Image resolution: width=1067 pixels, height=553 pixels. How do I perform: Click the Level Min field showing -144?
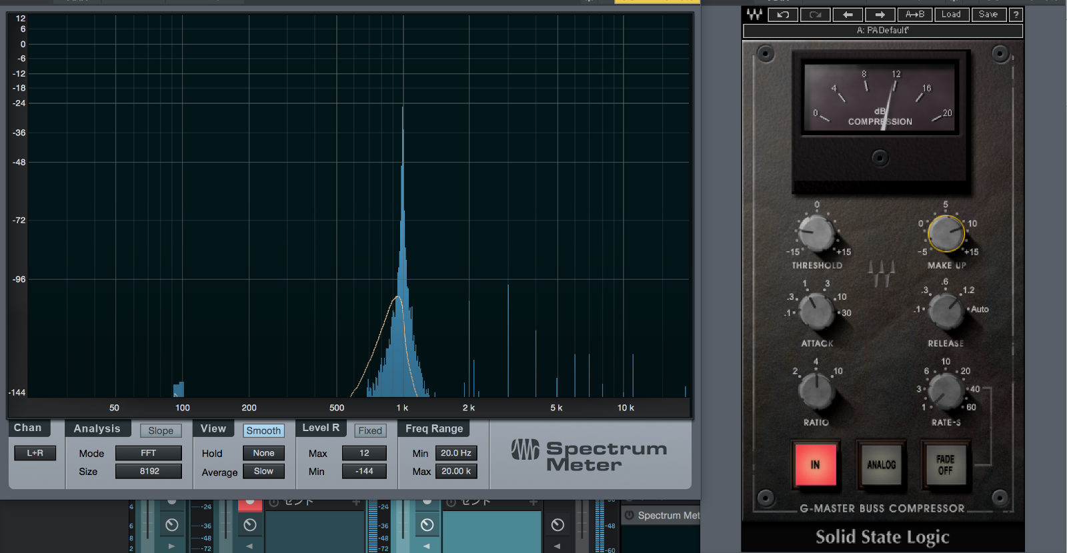pos(364,471)
